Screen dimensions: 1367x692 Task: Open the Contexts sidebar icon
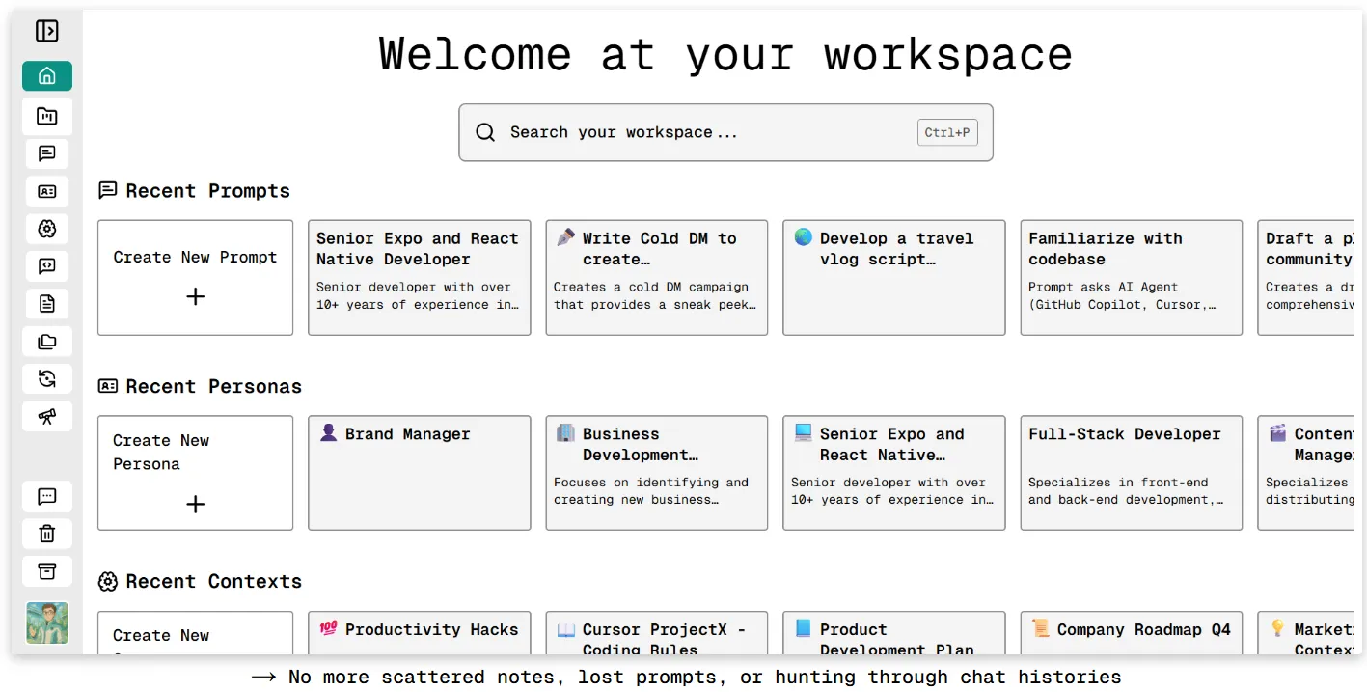[46, 229]
